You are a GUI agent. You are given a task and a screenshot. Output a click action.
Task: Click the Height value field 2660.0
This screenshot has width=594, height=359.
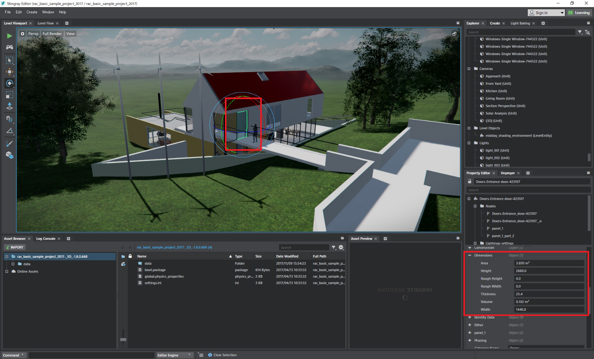549,271
